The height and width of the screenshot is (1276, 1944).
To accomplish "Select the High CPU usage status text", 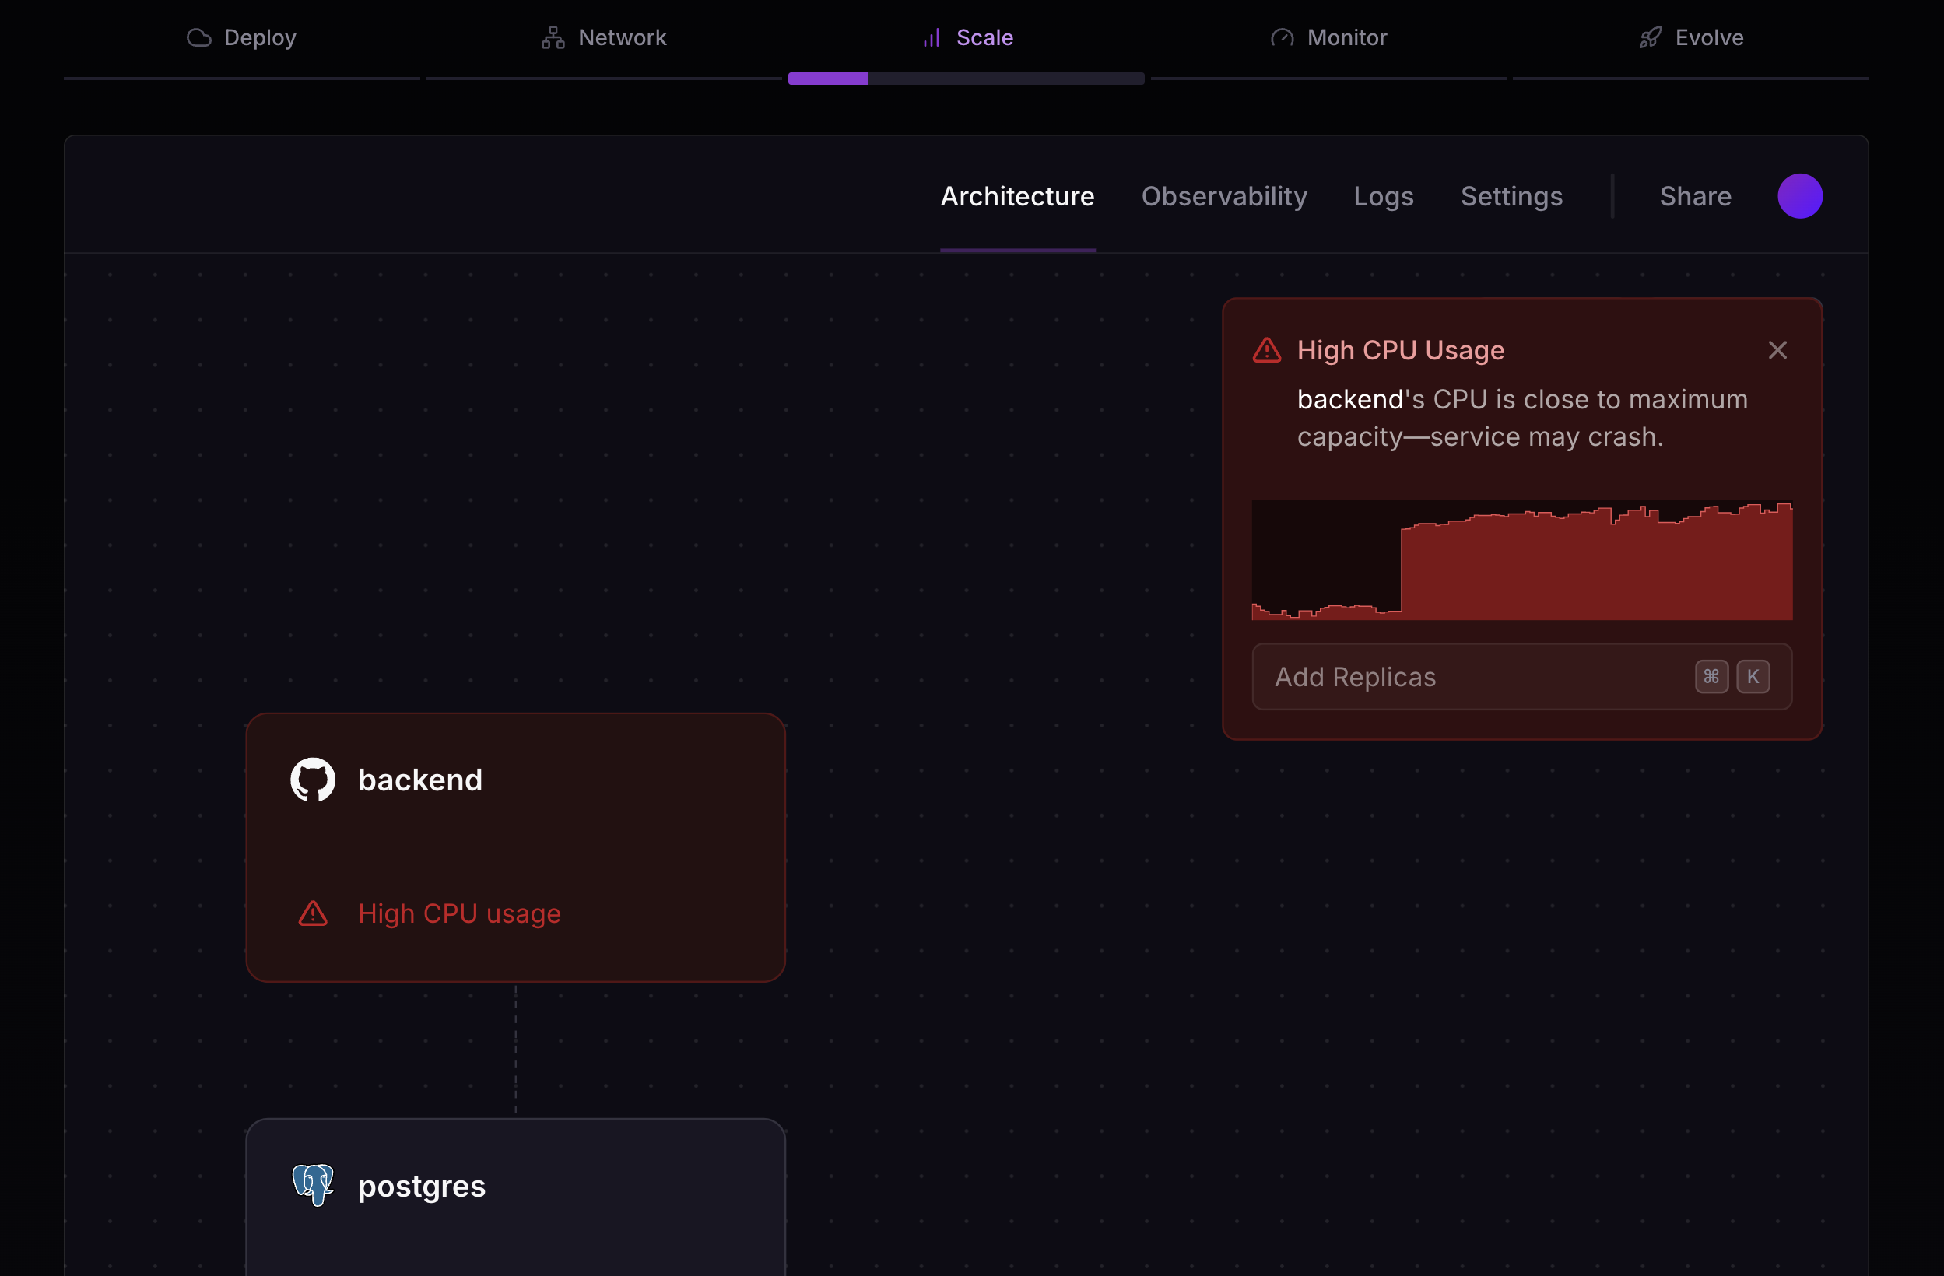I will (459, 913).
